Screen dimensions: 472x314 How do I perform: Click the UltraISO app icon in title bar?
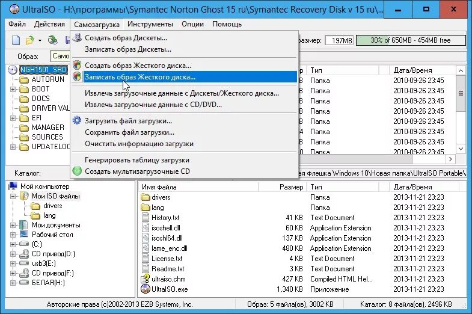(14, 10)
